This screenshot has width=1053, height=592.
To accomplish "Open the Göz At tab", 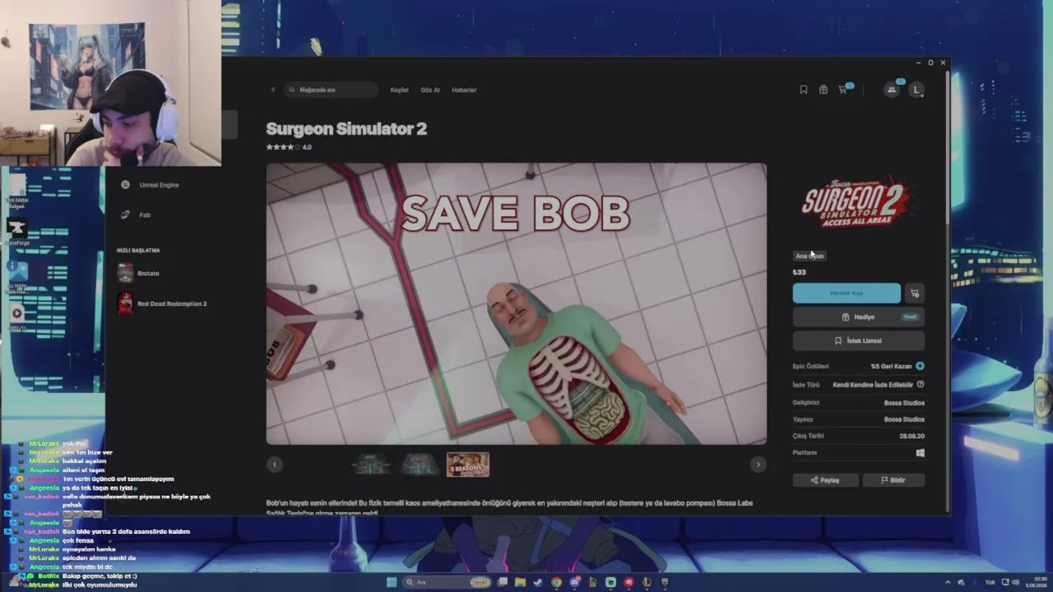I will point(430,90).
